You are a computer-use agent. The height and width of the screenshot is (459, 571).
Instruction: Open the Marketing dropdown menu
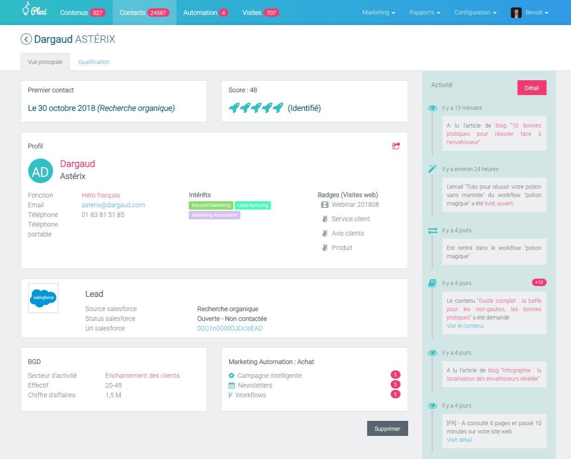coord(379,13)
